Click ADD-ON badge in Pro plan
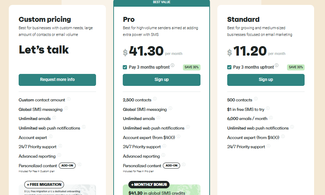325x195 pixels. tap(171, 165)
